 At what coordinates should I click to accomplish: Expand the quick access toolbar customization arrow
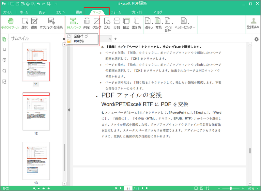pos(55,3)
